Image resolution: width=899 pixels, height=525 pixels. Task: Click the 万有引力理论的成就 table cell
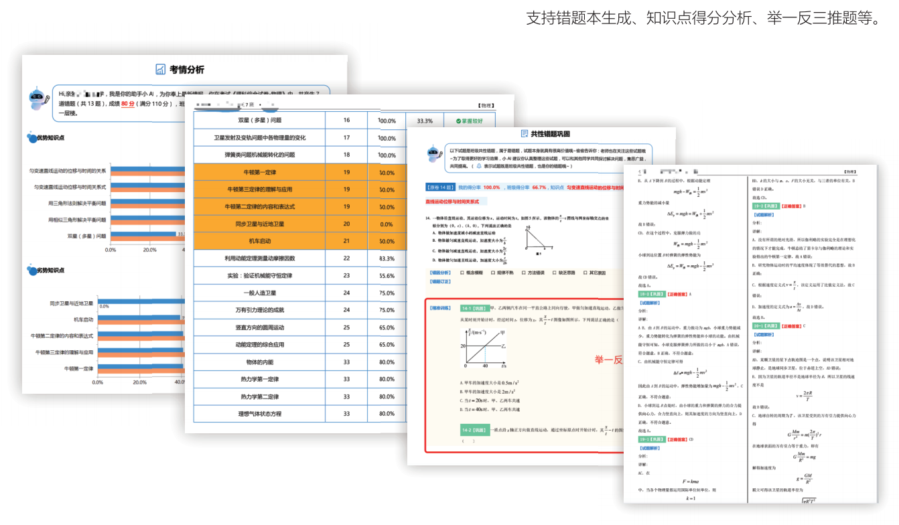[x=260, y=311]
